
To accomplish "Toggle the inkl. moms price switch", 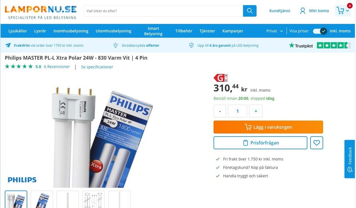I will coord(320,31).
